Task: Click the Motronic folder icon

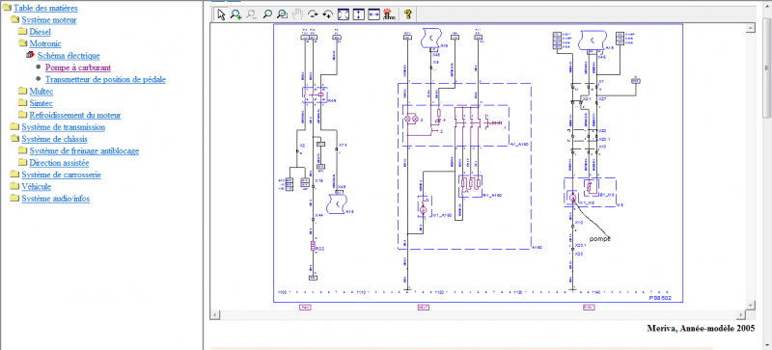Action: pos(22,43)
